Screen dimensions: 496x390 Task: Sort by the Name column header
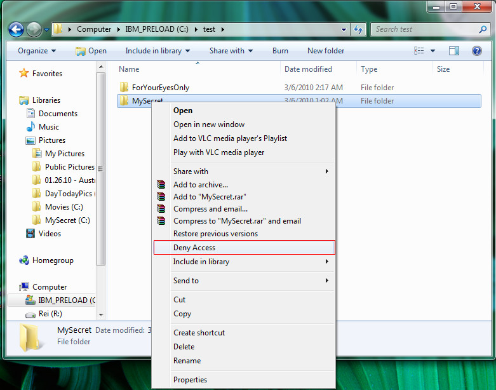(129, 69)
